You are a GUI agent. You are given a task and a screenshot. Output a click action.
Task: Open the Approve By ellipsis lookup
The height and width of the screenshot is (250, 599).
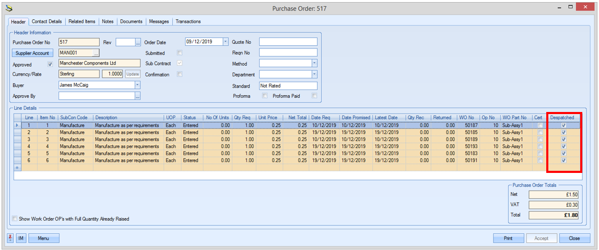tap(138, 96)
